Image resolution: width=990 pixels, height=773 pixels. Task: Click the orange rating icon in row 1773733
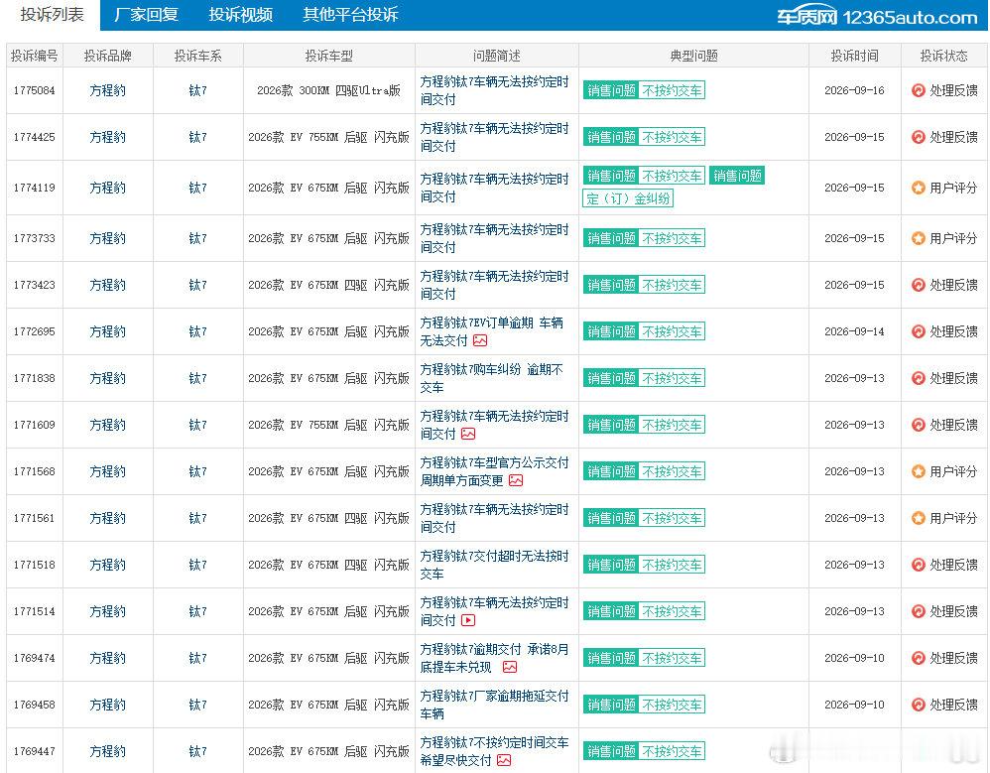pos(918,239)
